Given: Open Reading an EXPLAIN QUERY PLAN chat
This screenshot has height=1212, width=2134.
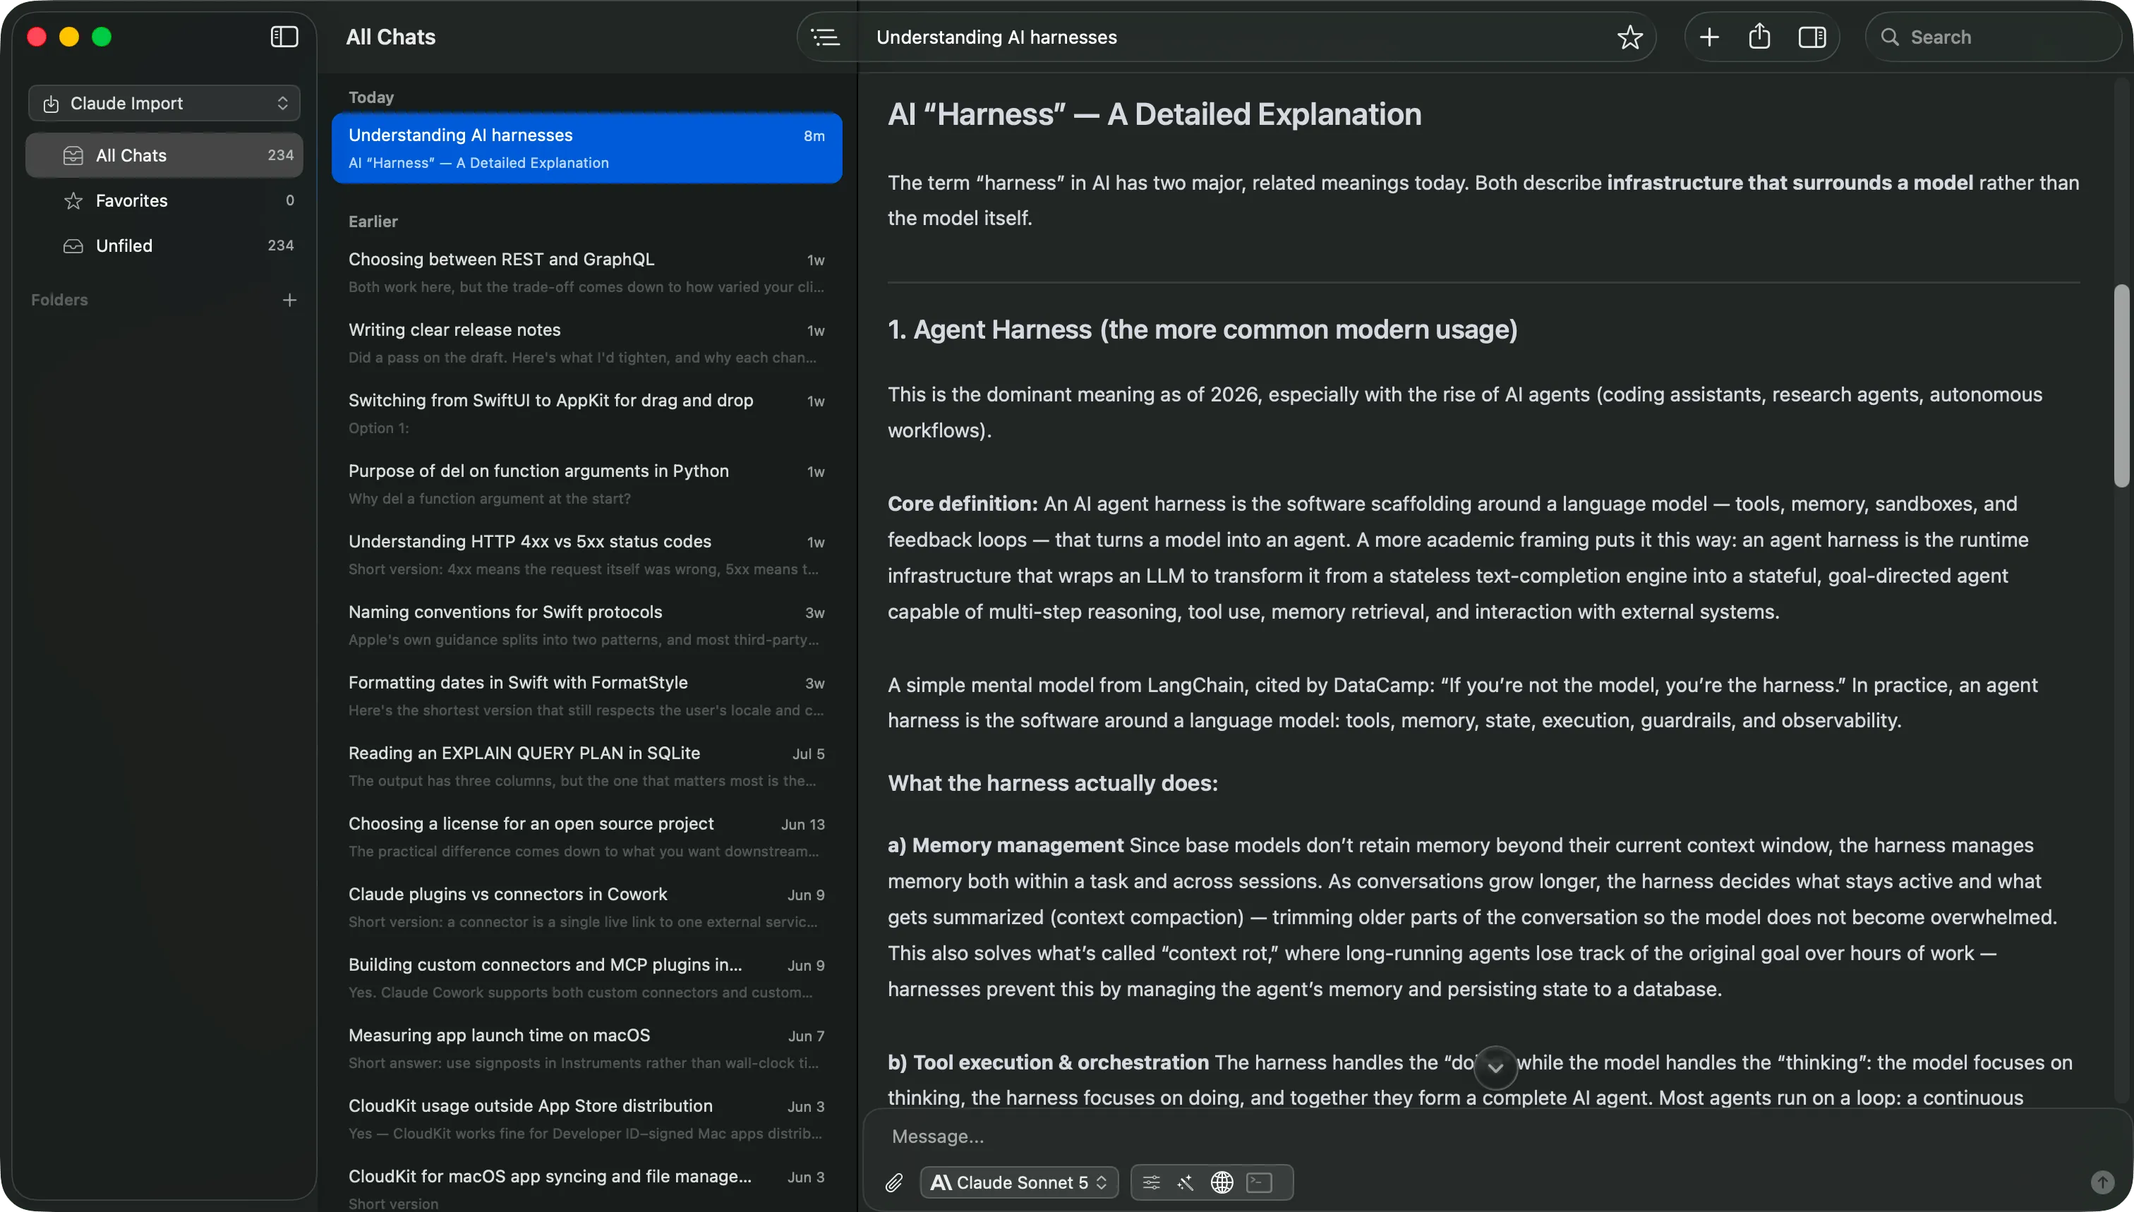Looking at the screenshot, I should pyautogui.click(x=586, y=766).
